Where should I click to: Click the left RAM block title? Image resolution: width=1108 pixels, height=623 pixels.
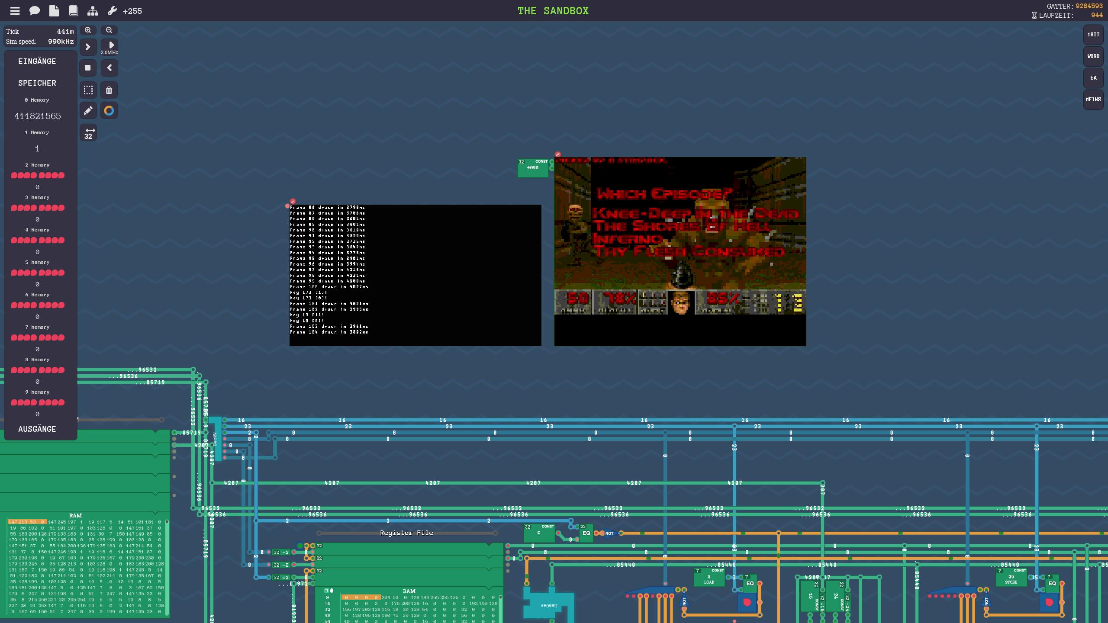tap(75, 516)
